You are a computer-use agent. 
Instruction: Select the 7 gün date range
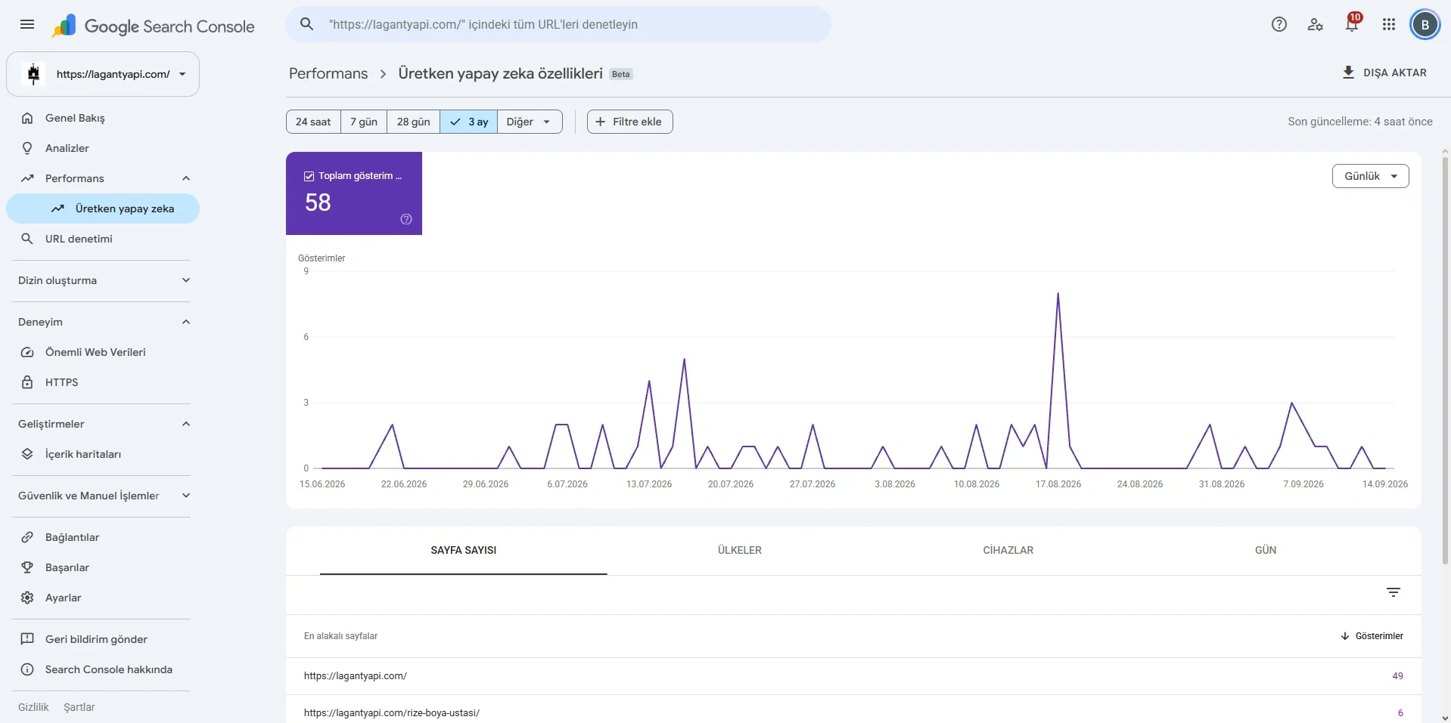pyautogui.click(x=364, y=122)
